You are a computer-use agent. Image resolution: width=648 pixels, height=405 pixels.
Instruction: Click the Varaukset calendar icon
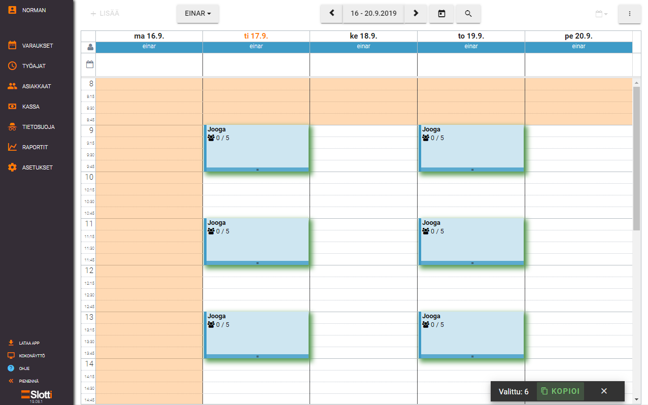pos(12,45)
